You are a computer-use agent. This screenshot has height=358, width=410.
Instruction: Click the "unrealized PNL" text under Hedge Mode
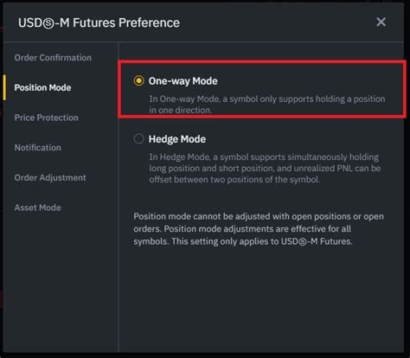324,169
